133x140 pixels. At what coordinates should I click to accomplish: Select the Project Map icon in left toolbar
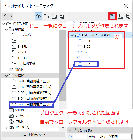pos(38,16)
